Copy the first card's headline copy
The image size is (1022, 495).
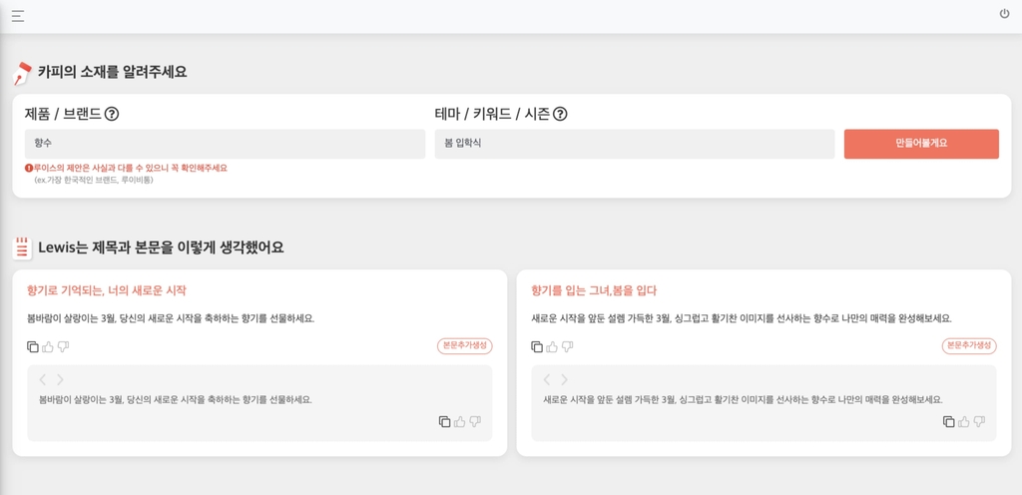coord(33,346)
